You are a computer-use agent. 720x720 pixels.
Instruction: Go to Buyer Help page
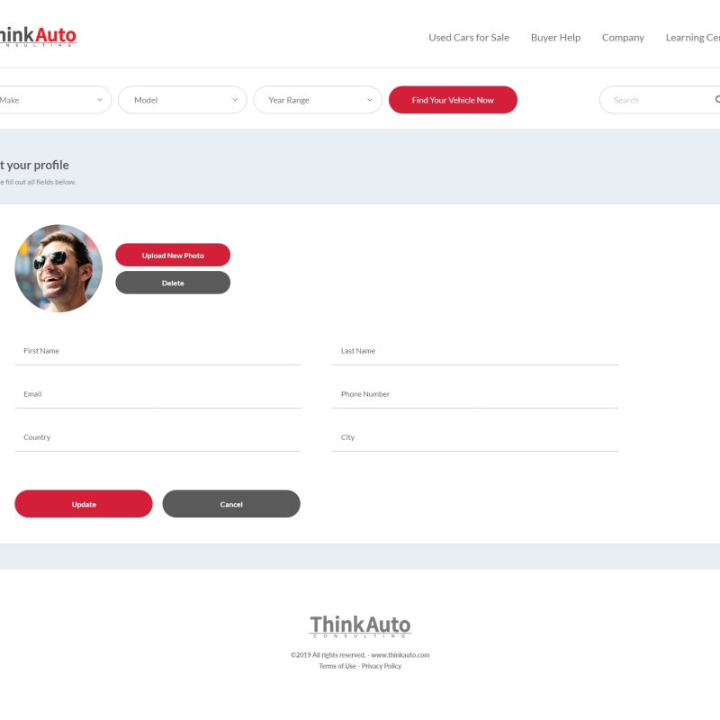pyautogui.click(x=555, y=38)
